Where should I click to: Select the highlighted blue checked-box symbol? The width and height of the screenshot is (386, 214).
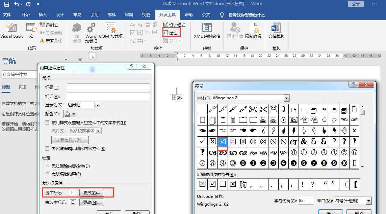tap(223, 141)
